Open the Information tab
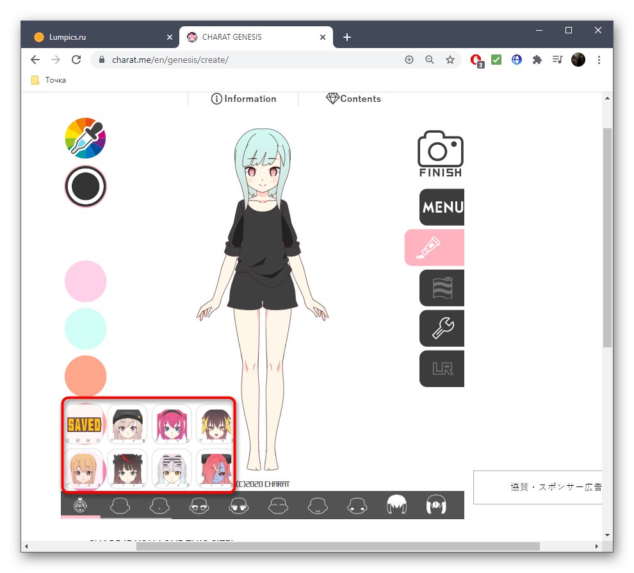The image size is (634, 573). point(243,99)
